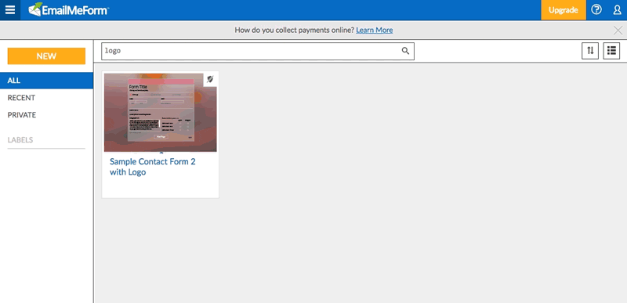This screenshot has height=303, width=627.
Task: Click the Upgrade button
Action: point(564,10)
